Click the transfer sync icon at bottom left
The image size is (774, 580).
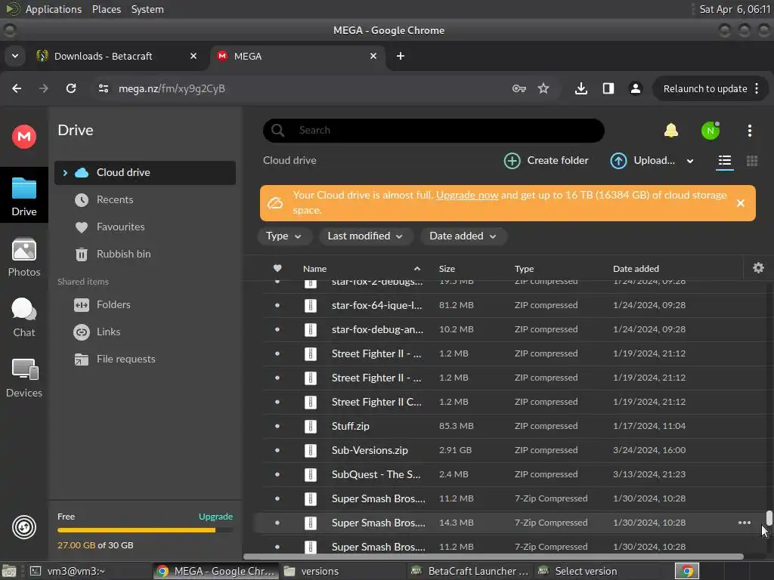coord(23,527)
